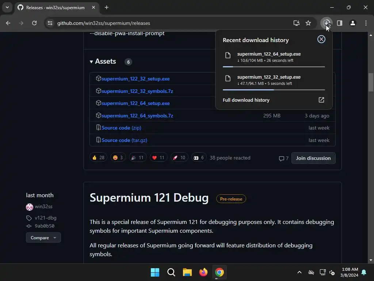Screen dimensions: 374x281
Task: Toggle the heart reaction with 11
Action: [159, 157]
